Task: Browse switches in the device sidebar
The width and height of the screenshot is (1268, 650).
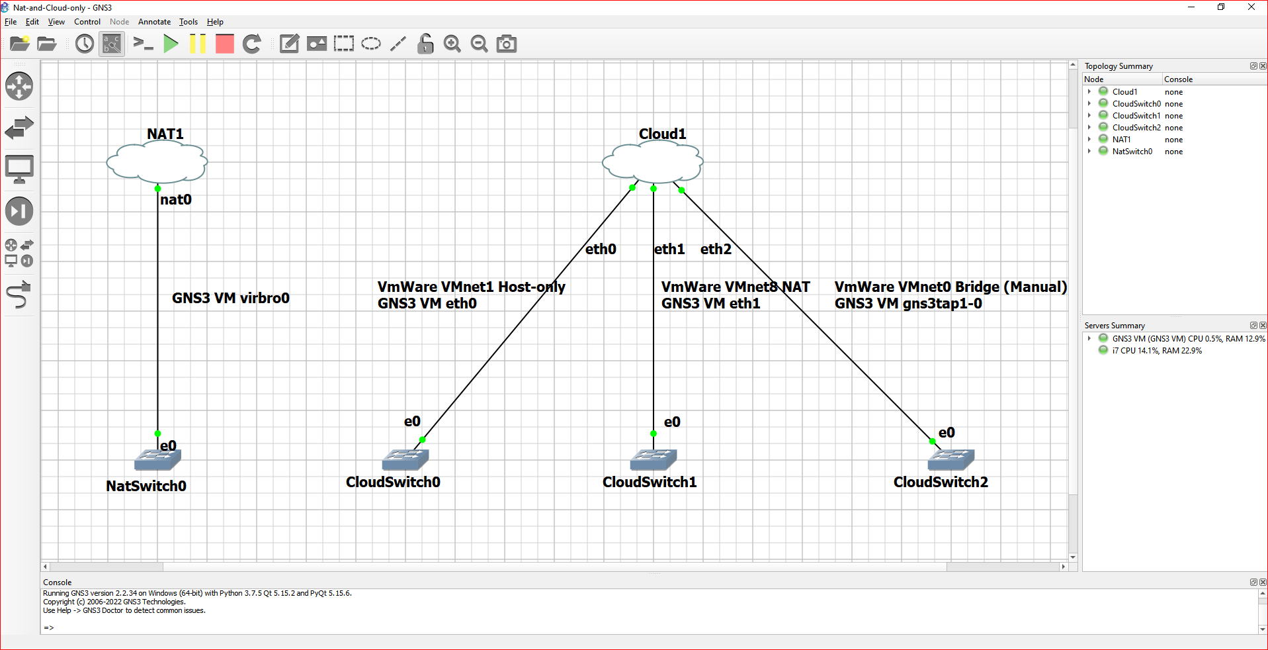Action: tap(19, 128)
